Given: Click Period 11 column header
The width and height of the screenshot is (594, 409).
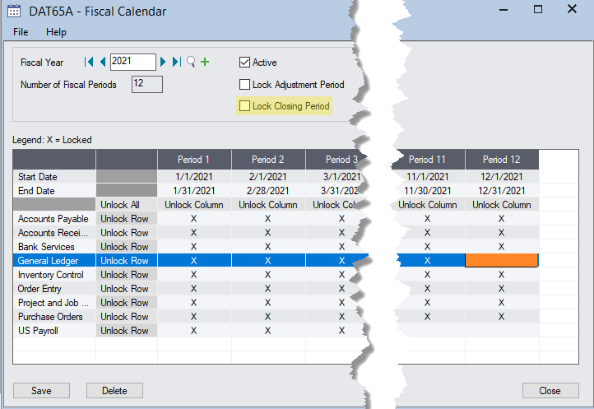Looking at the screenshot, I should point(428,160).
